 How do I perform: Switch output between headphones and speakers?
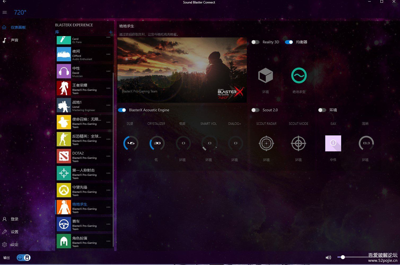point(24,258)
